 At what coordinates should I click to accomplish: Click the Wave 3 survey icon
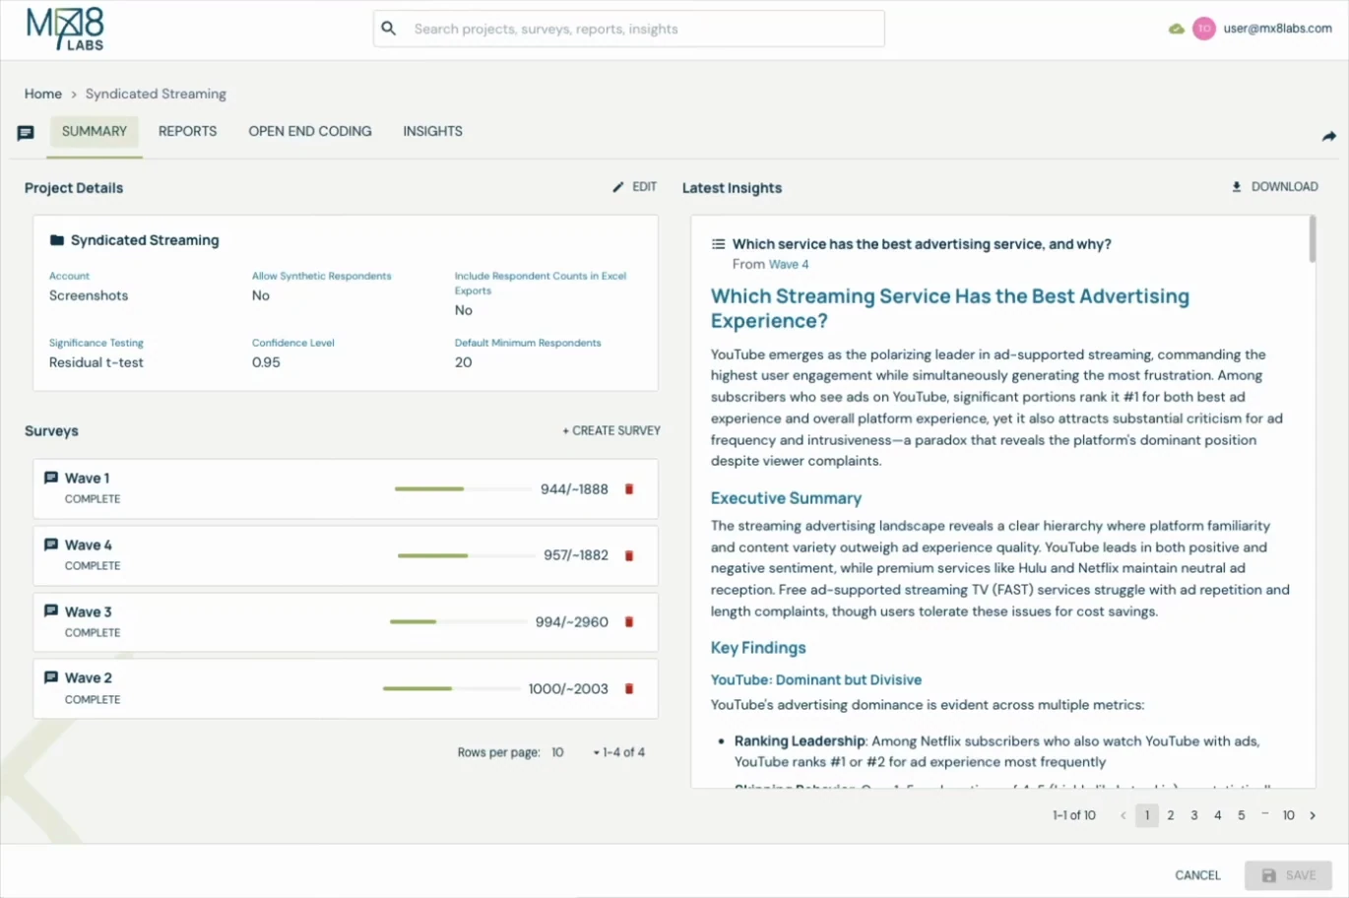click(x=51, y=611)
